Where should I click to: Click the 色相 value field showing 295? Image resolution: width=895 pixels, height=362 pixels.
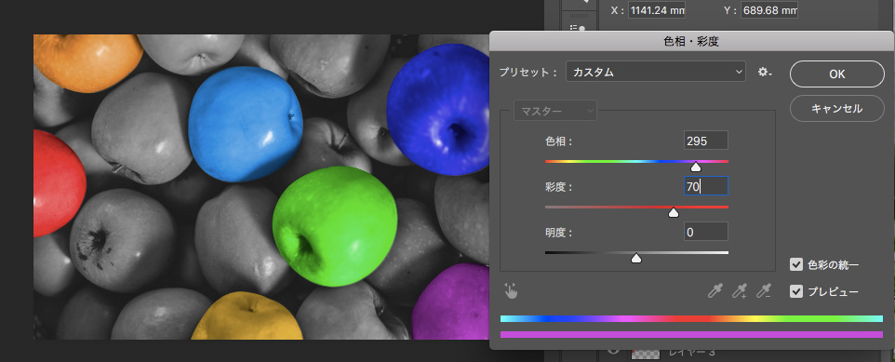click(705, 141)
